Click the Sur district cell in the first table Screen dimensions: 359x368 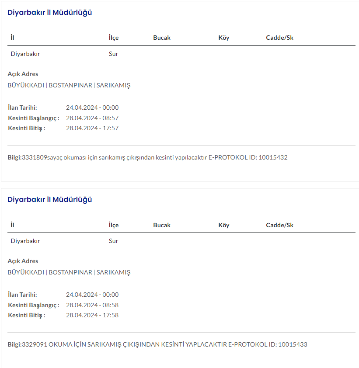[114, 54]
